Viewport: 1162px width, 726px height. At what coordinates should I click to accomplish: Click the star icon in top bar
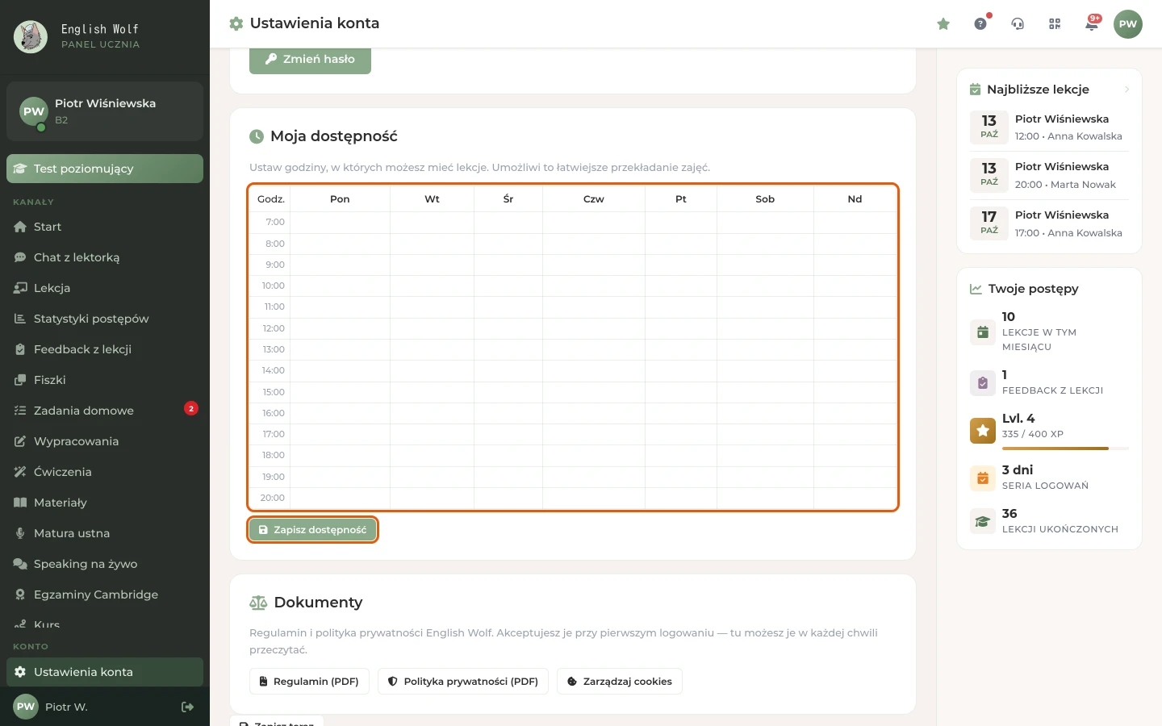point(943,24)
